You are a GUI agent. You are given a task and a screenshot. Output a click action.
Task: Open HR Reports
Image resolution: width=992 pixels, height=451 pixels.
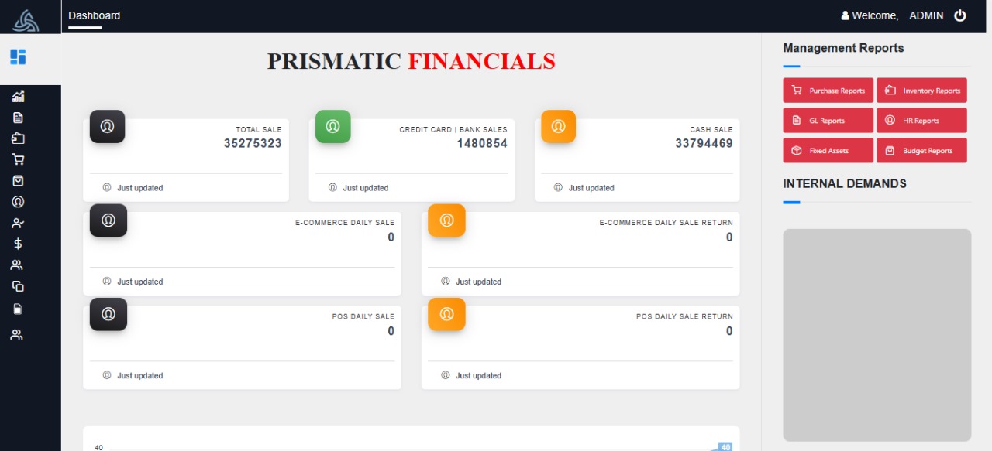(x=922, y=121)
